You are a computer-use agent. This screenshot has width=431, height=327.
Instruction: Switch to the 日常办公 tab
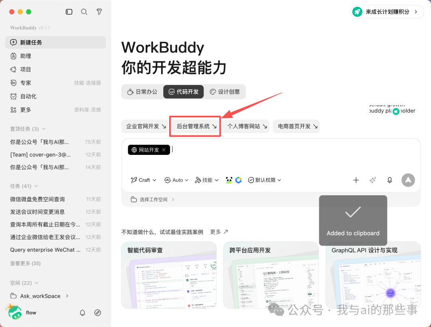(142, 91)
